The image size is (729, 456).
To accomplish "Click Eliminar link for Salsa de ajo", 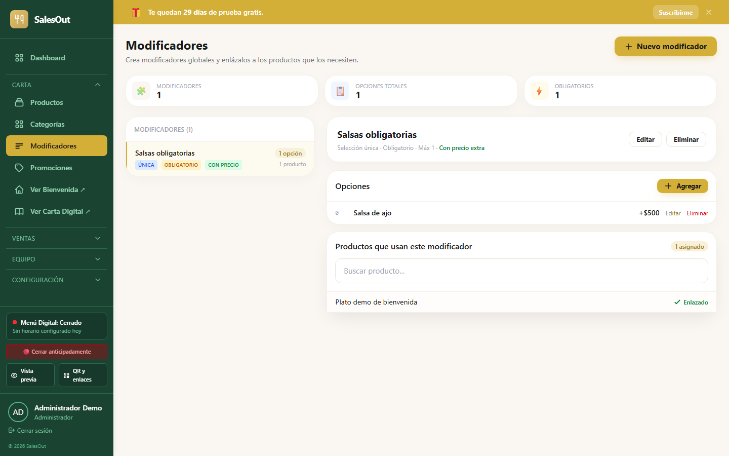I will click(x=697, y=213).
